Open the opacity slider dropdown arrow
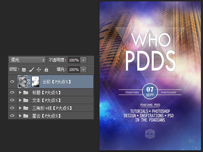The height and width of the screenshot is (152, 203). pos(84,60)
